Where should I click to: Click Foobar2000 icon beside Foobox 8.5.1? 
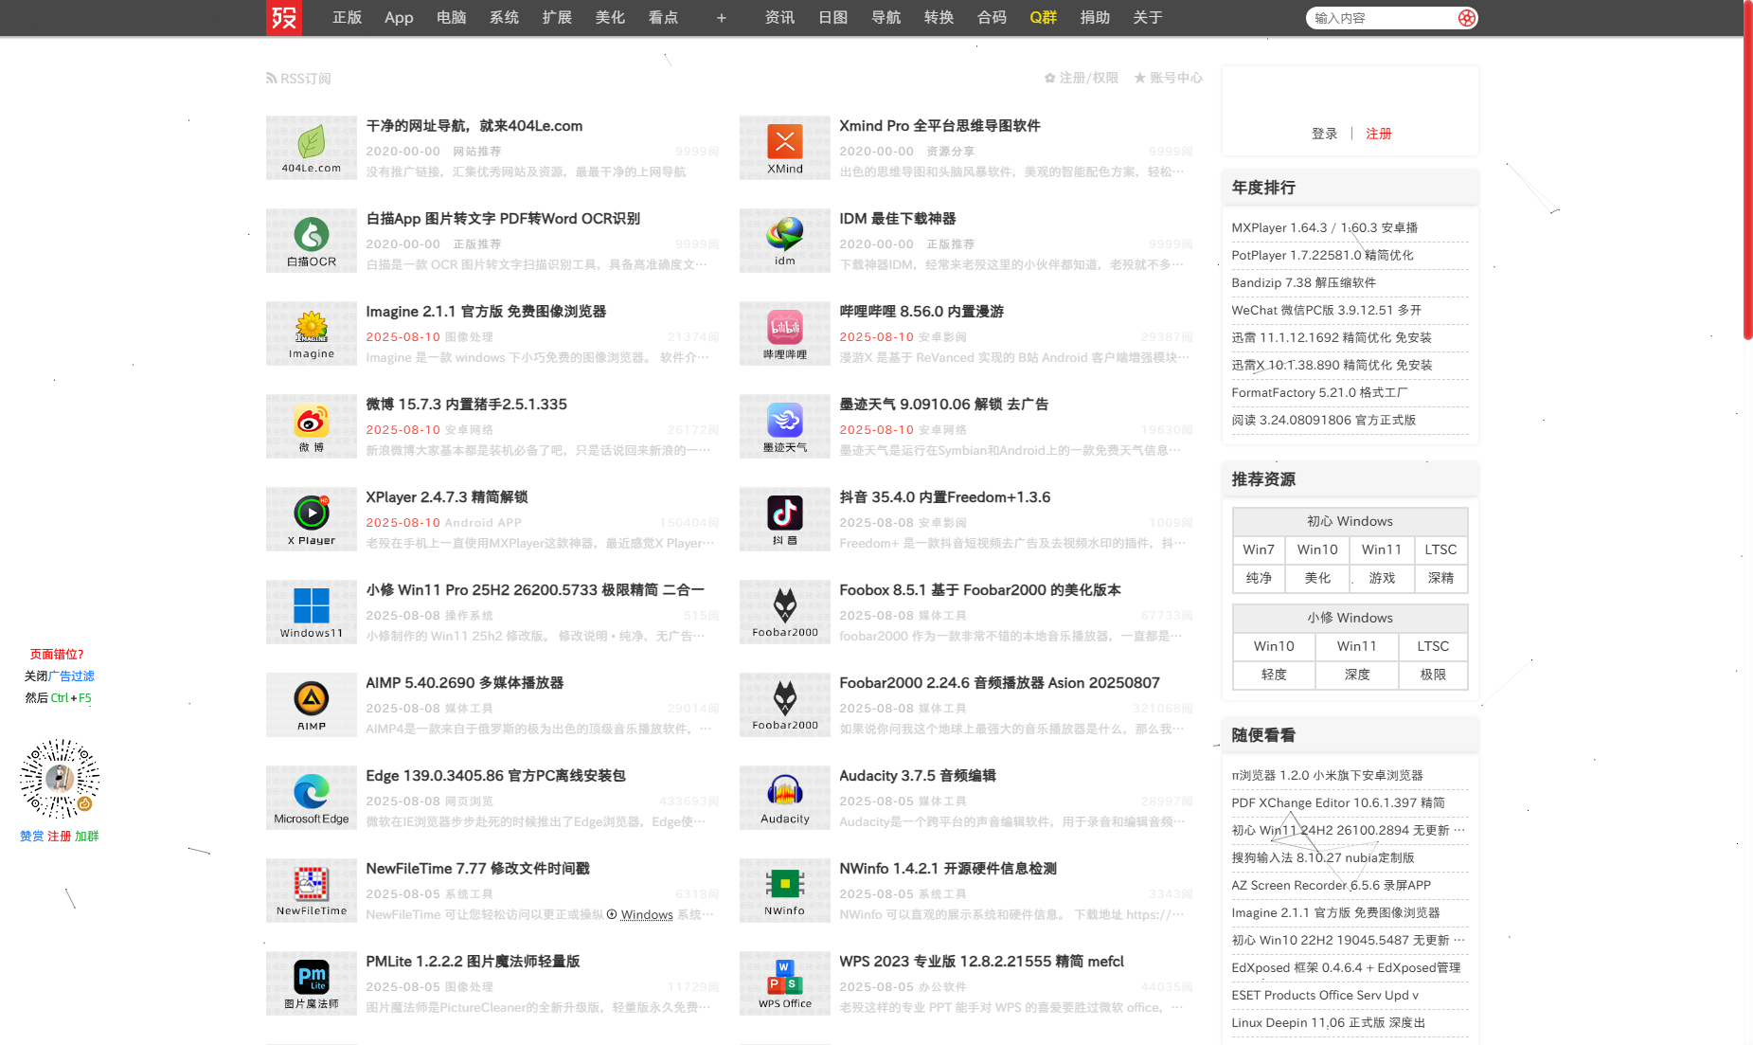(785, 612)
